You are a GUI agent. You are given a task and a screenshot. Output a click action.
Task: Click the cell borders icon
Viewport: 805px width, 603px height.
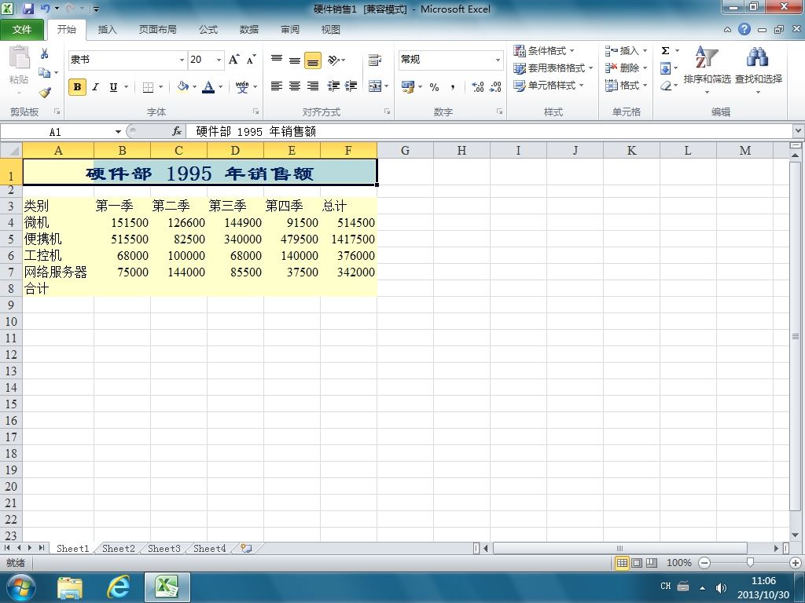148,87
